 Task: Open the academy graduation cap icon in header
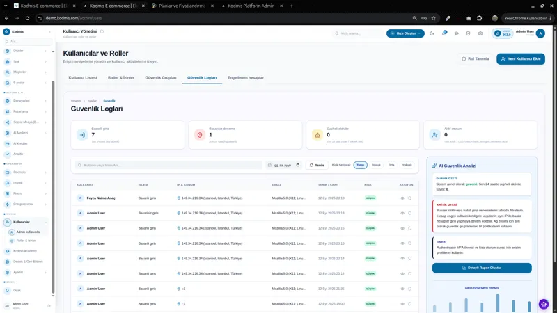pos(457,33)
